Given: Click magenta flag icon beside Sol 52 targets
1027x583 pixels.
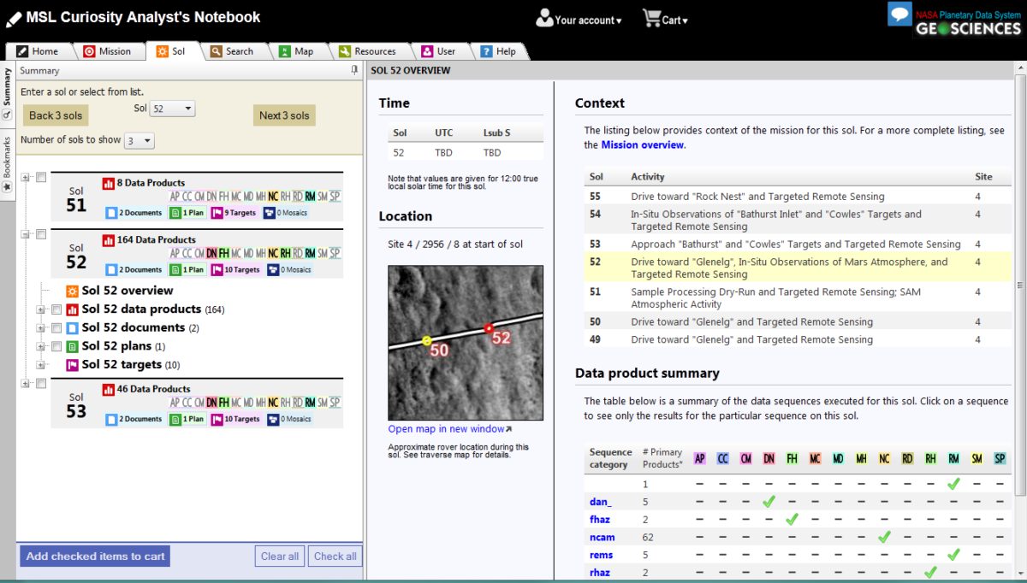Looking at the screenshot, I should [x=73, y=365].
